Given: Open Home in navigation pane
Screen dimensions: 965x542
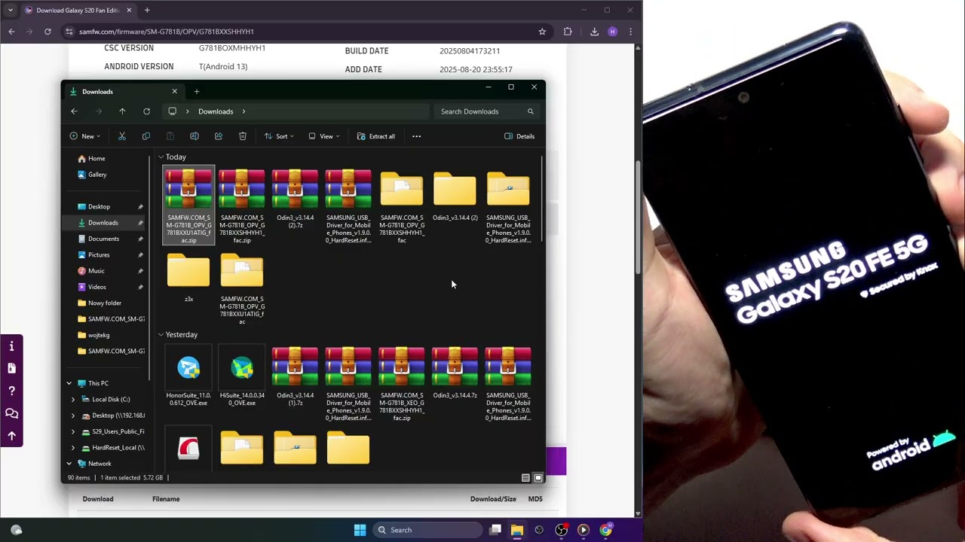Looking at the screenshot, I should point(96,159).
